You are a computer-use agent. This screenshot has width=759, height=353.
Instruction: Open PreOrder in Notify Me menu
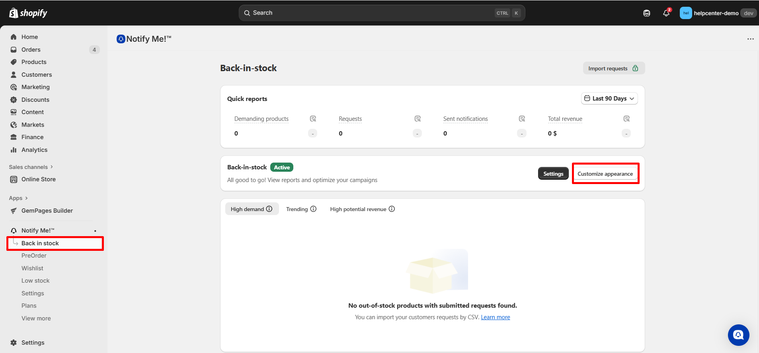click(34, 256)
